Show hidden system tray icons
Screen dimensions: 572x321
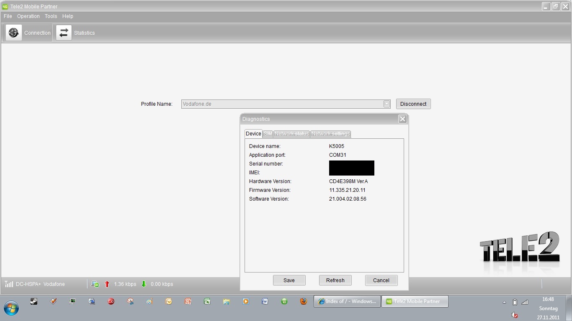(504, 302)
